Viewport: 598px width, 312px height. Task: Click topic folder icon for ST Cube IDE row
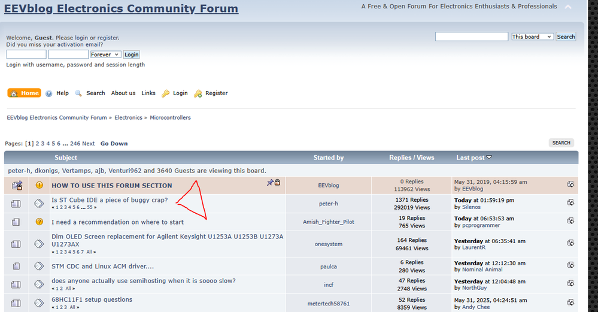[16, 204]
